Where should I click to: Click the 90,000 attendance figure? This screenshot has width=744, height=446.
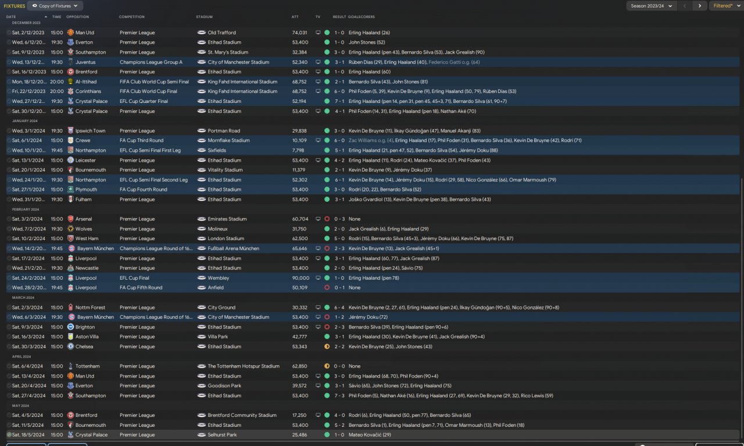300,278
